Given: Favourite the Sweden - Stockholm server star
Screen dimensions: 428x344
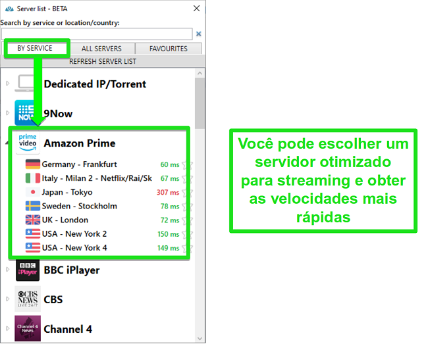Looking at the screenshot, I should point(187,207).
